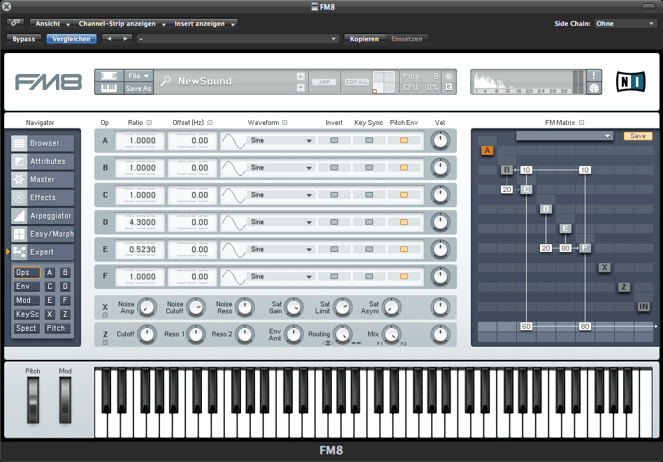The image size is (663, 462).
Task: Open the waveform dropdown of operator D
Action: (x=309, y=222)
